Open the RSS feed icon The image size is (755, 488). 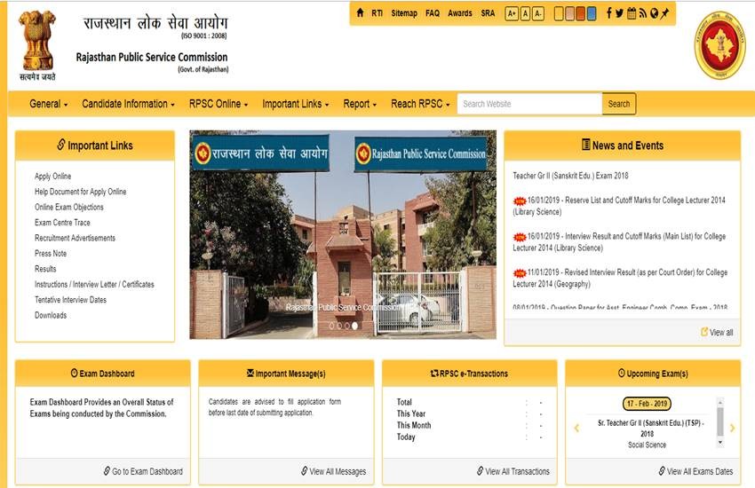coord(642,13)
